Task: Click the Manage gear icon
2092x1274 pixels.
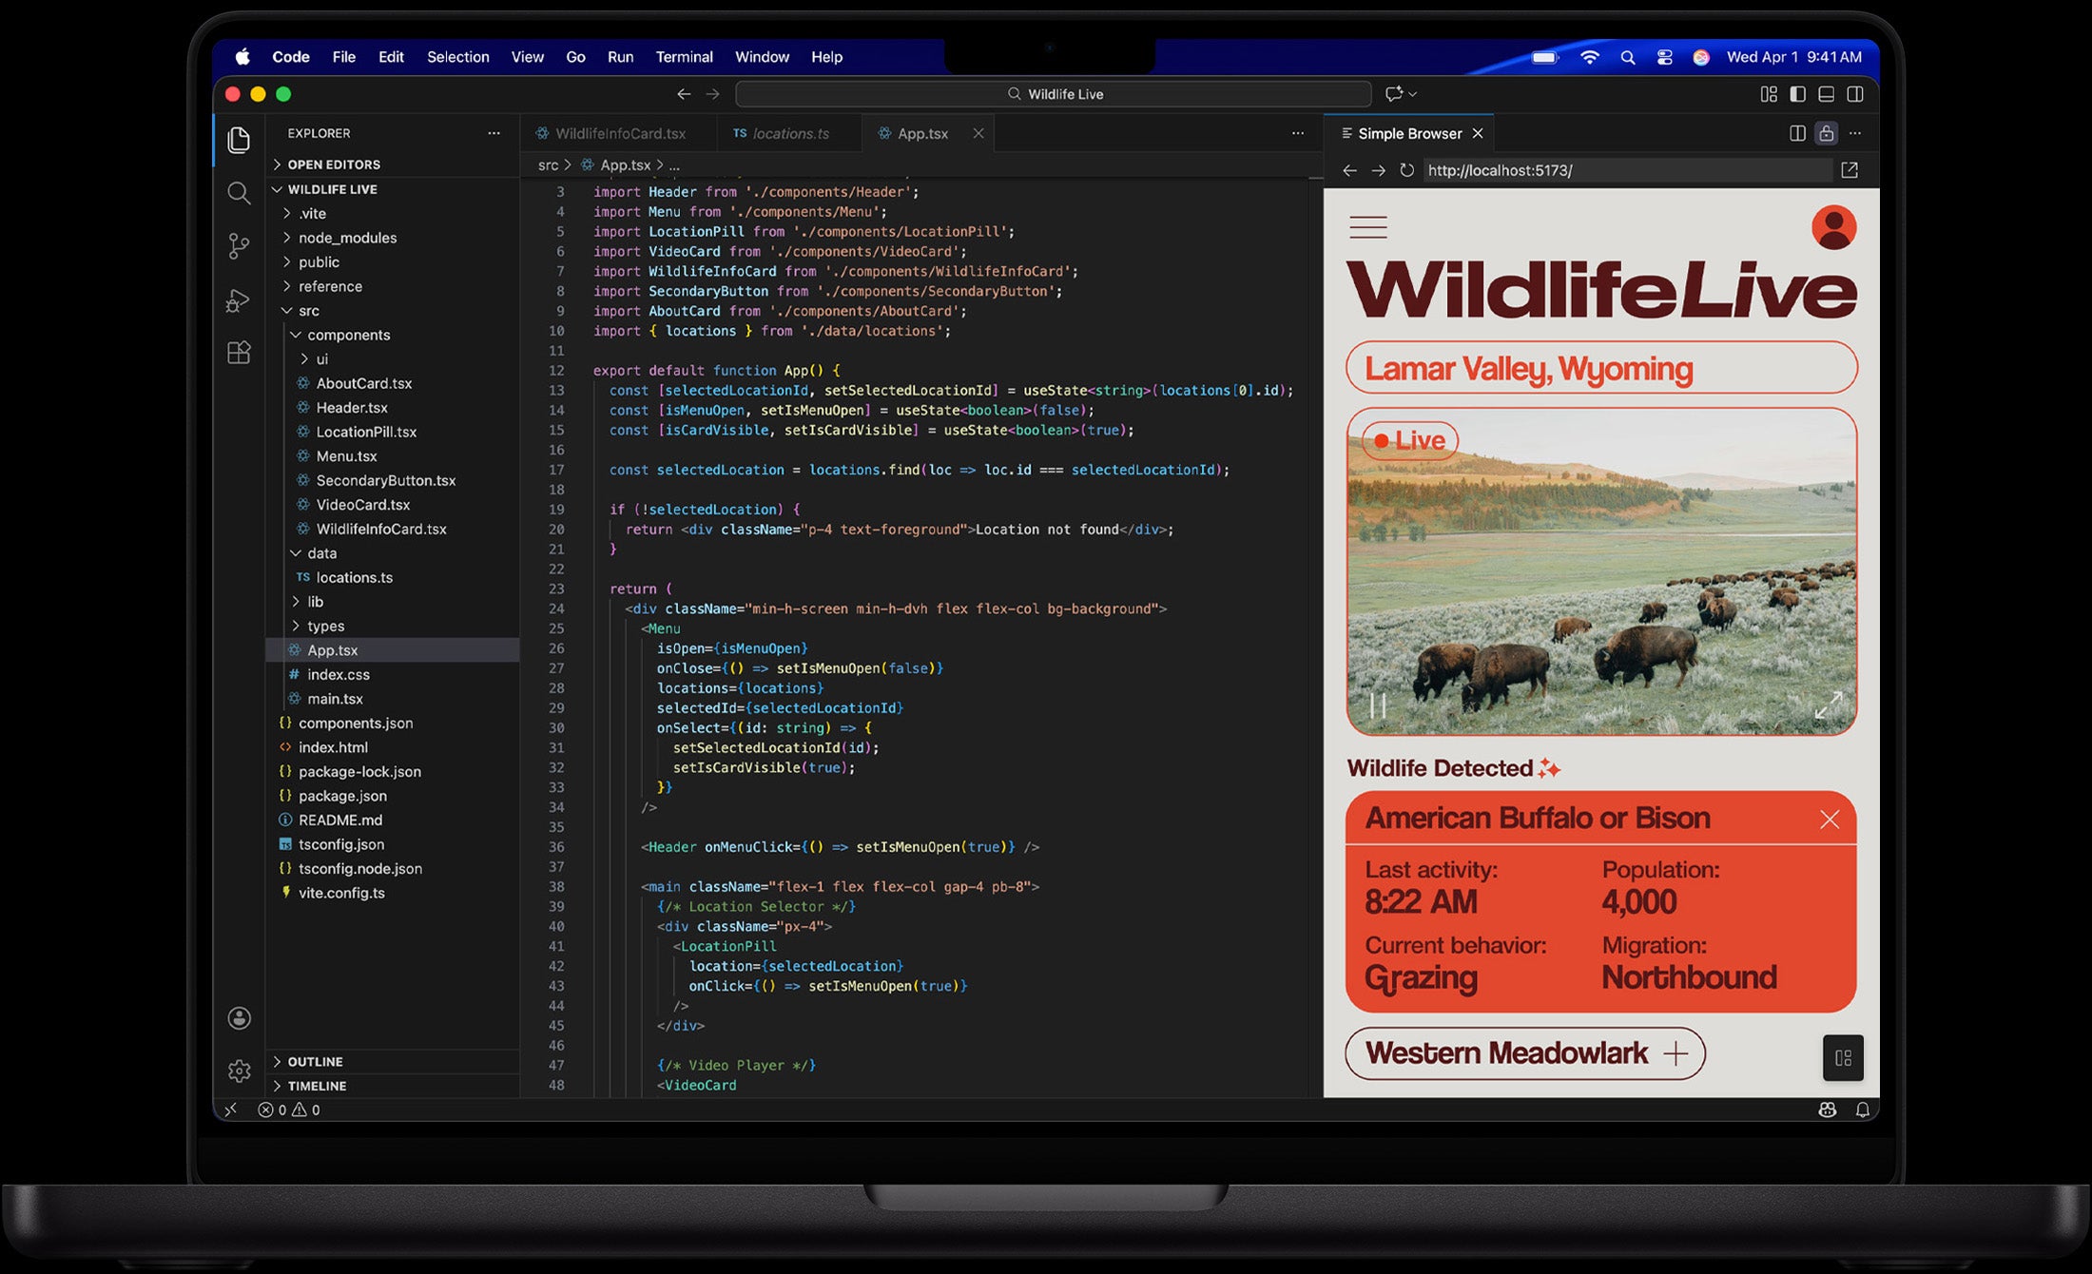Action: point(239,1071)
